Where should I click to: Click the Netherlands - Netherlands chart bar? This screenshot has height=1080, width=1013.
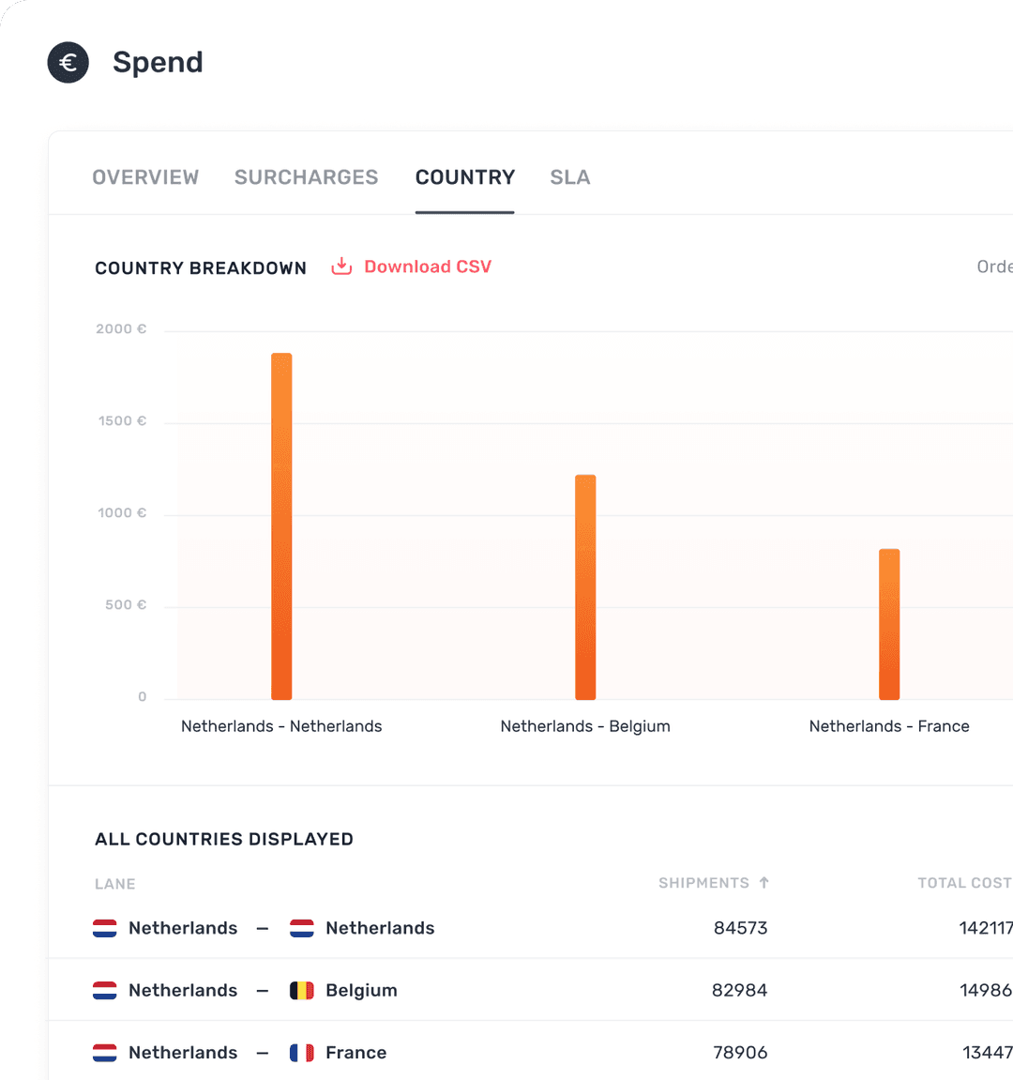[x=281, y=525]
